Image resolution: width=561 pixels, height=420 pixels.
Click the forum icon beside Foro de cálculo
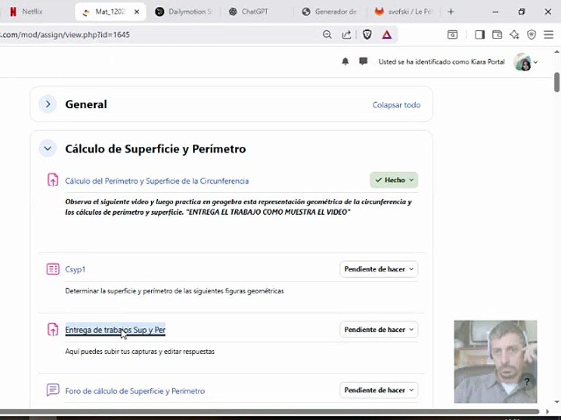pyautogui.click(x=53, y=390)
